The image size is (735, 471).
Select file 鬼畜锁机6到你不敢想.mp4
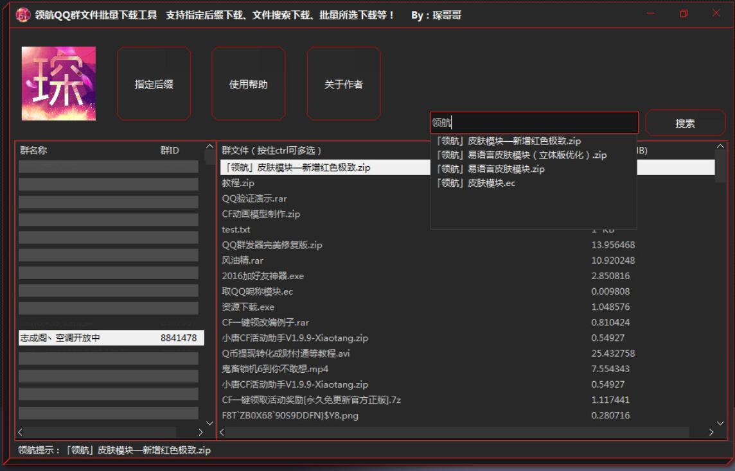tap(275, 369)
